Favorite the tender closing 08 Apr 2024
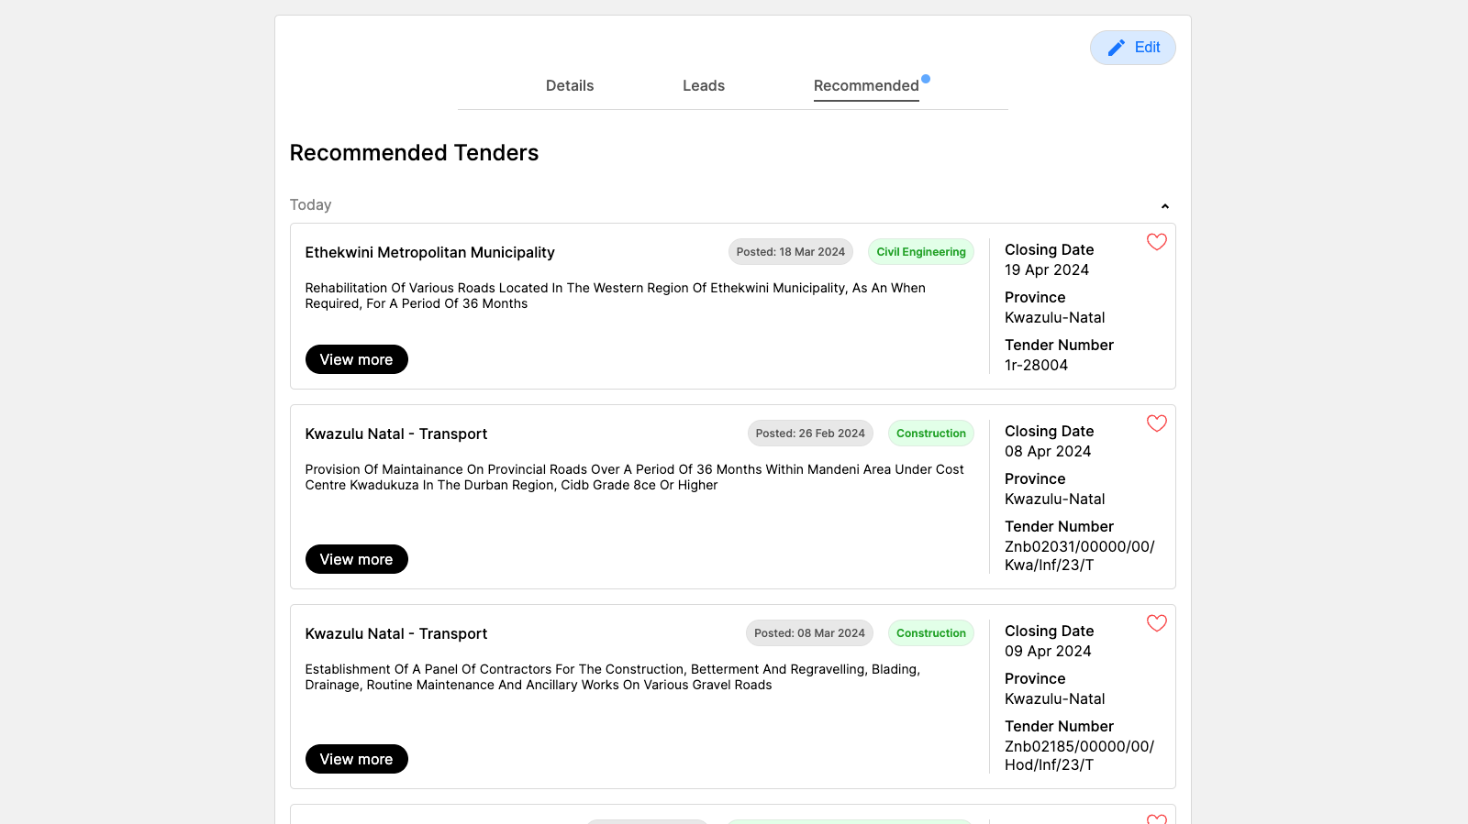This screenshot has height=824, width=1468. (1157, 423)
